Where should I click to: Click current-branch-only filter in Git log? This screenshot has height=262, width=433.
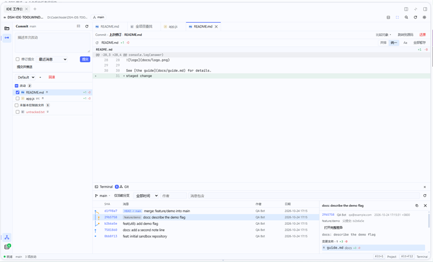click(121, 195)
